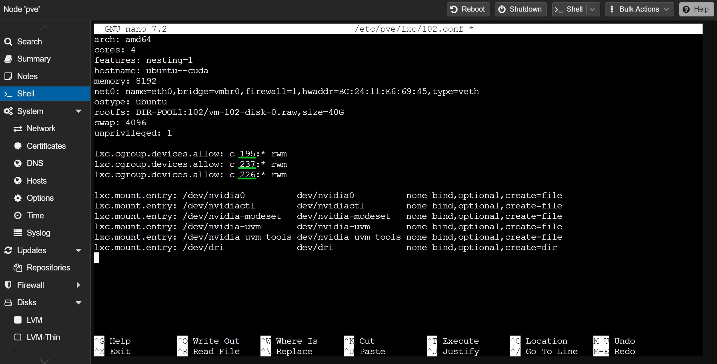Collapse the System section arrow
This screenshot has height=364, width=717.
[x=78, y=111]
